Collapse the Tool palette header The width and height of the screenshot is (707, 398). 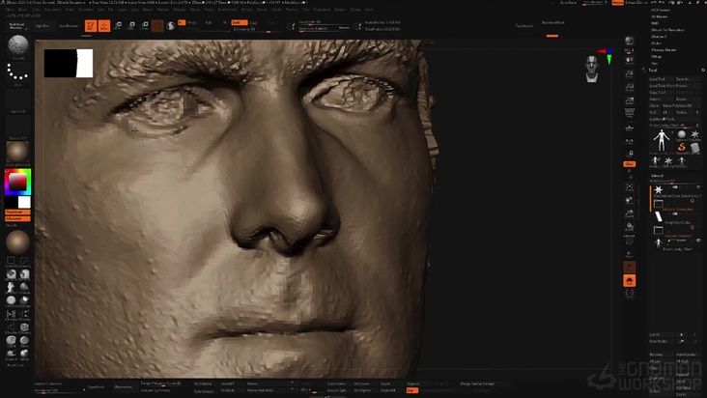coord(653,70)
